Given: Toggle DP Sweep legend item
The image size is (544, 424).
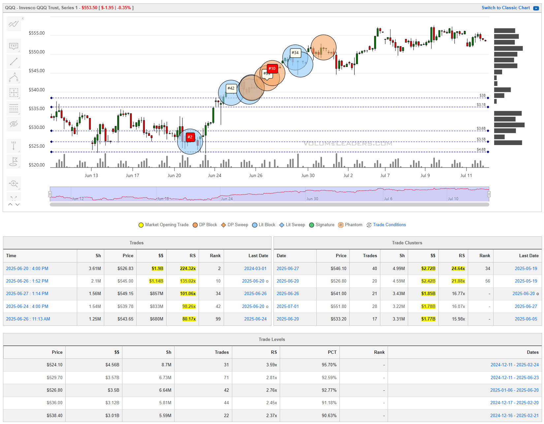Looking at the screenshot, I should pos(235,225).
